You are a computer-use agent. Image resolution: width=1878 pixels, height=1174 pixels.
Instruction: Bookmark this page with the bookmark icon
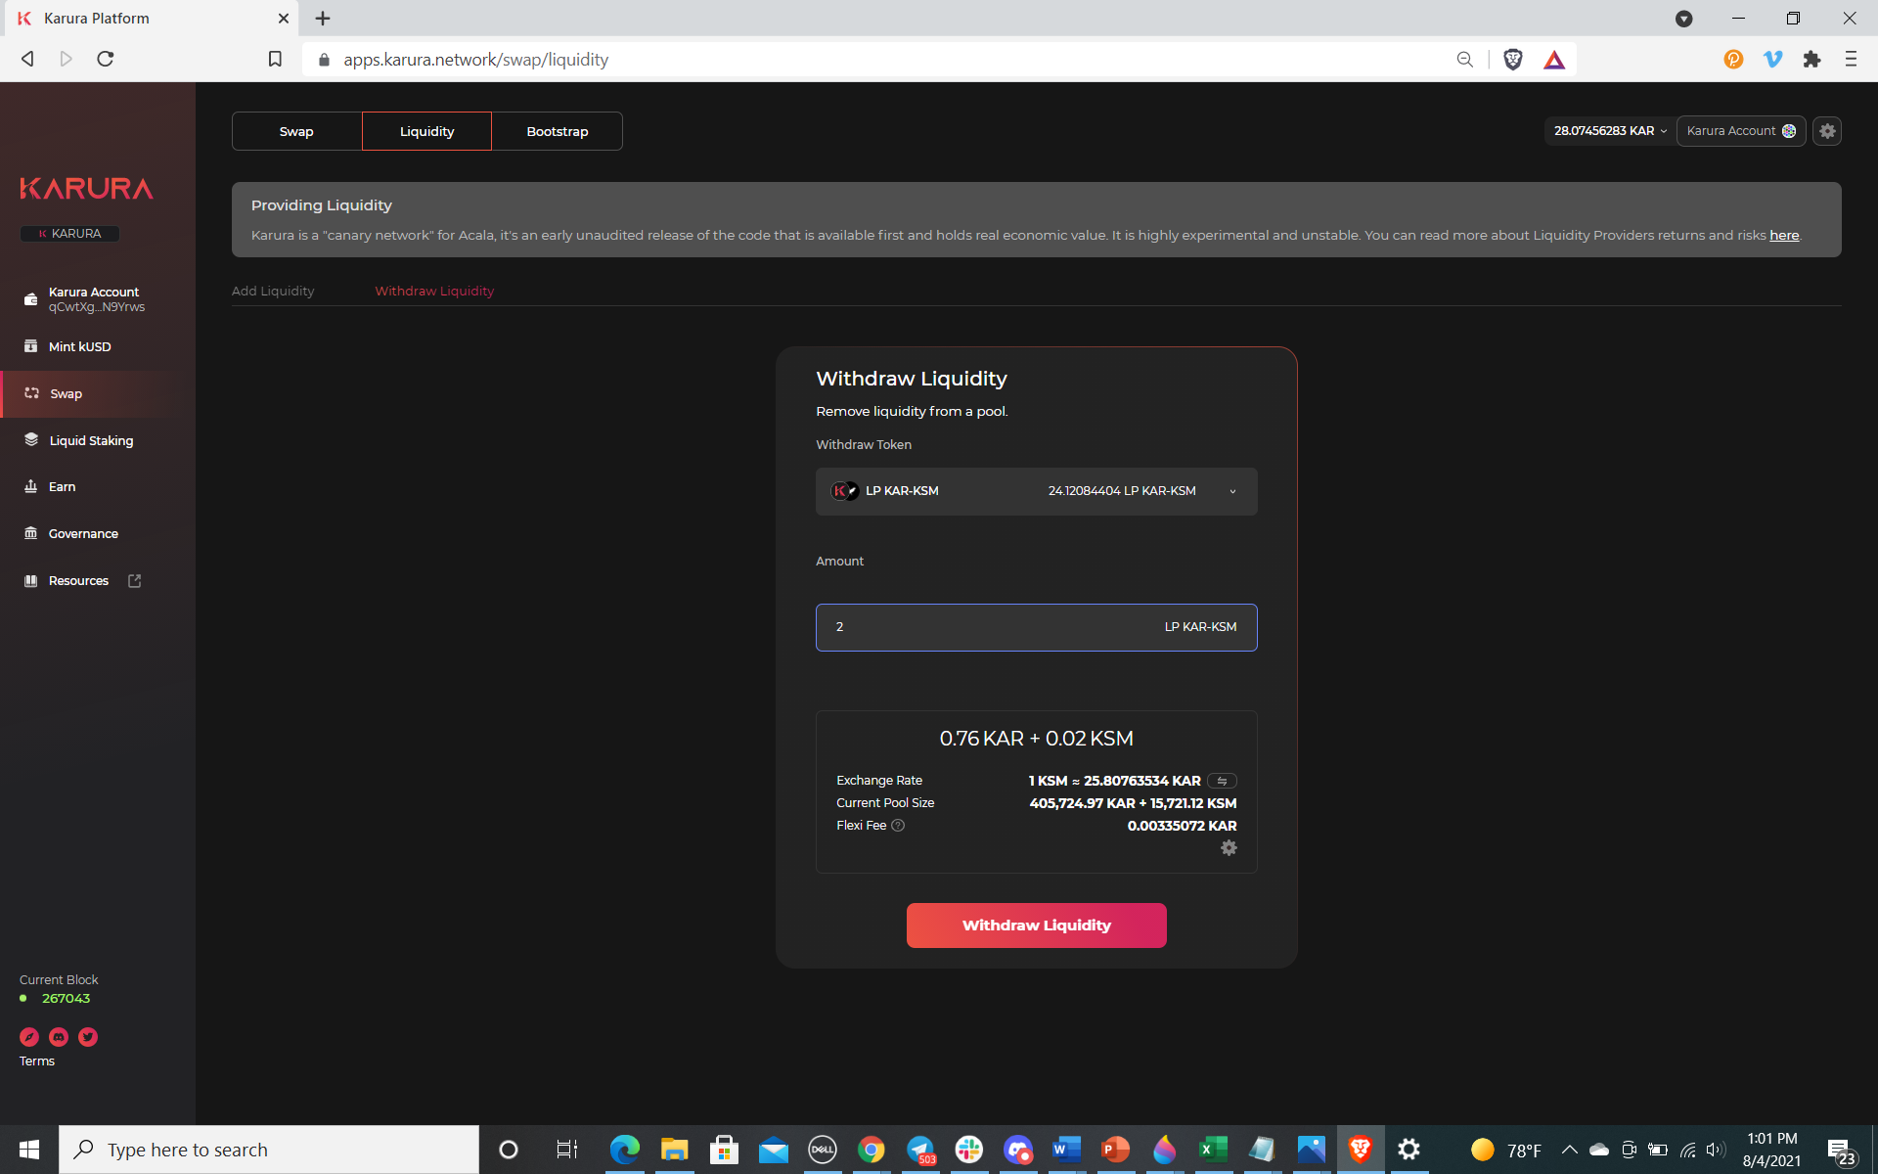point(275,60)
